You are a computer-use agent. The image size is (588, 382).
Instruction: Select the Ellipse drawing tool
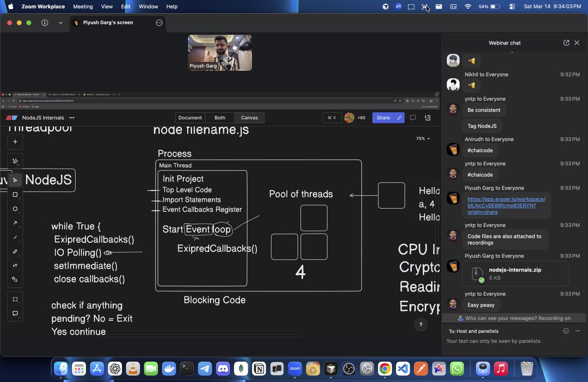15,209
